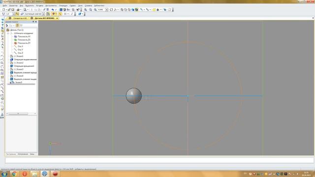Collapse the Начало координат tree node
Screen dimensions: 315x177
pyautogui.click(x=8, y=33)
